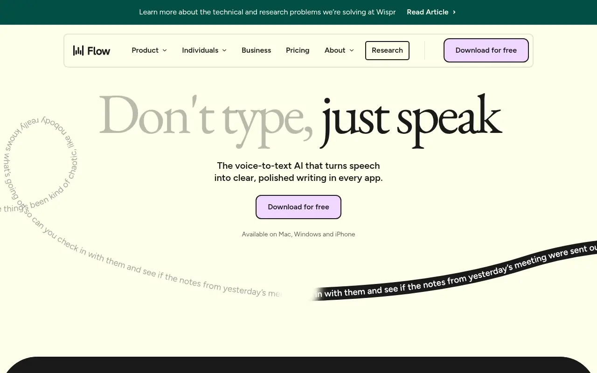Click the chevron icon beside Product
The height and width of the screenshot is (373, 597).
pos(165,50)
